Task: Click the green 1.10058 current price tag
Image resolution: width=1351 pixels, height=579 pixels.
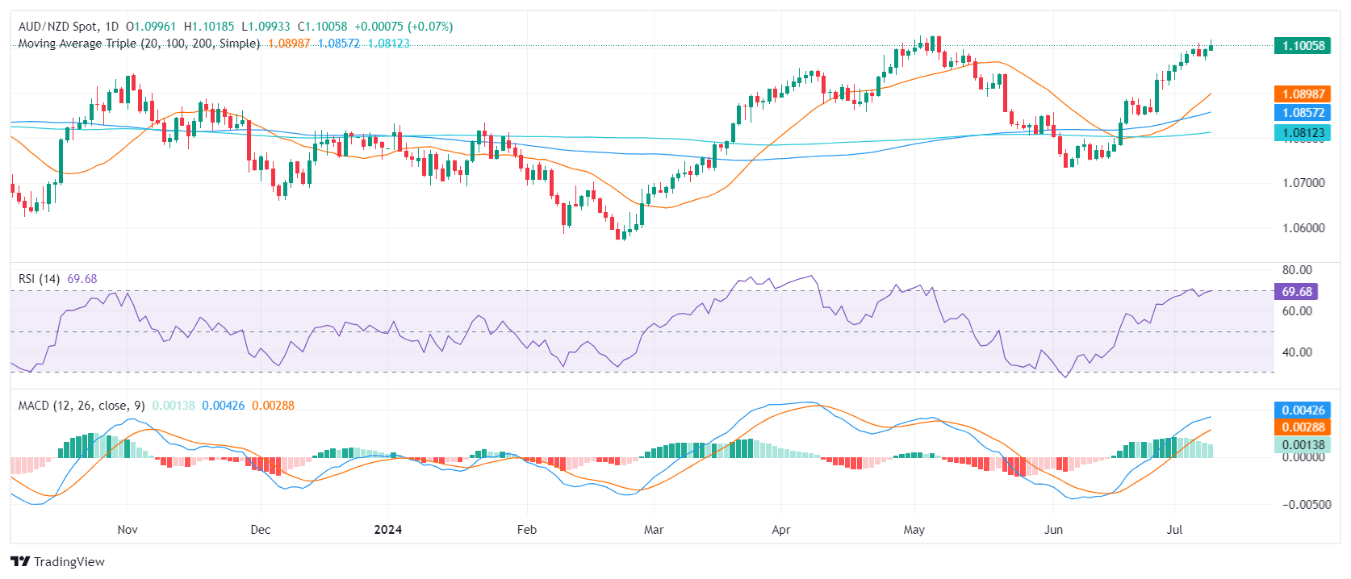Action: click(x=1303, y=46)
